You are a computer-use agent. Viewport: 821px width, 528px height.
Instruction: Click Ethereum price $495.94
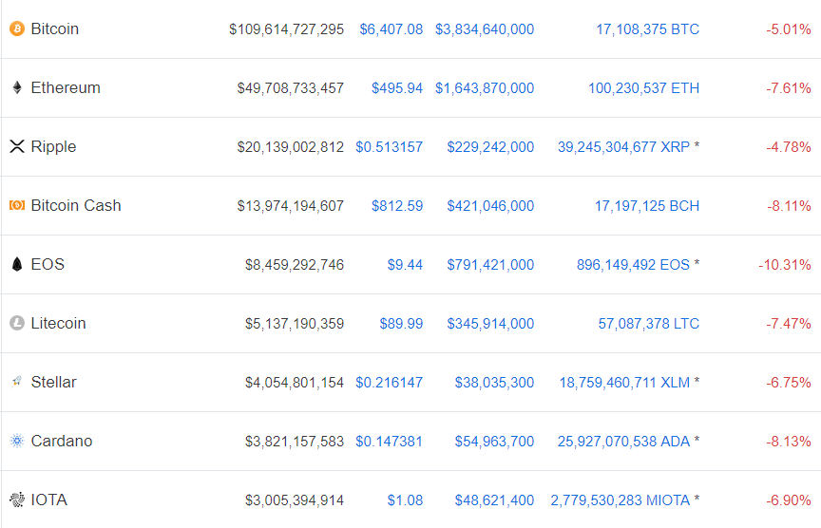[397, 88]
